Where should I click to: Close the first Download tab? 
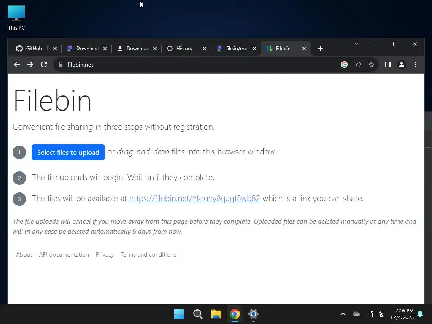click(x=105, y=49)
